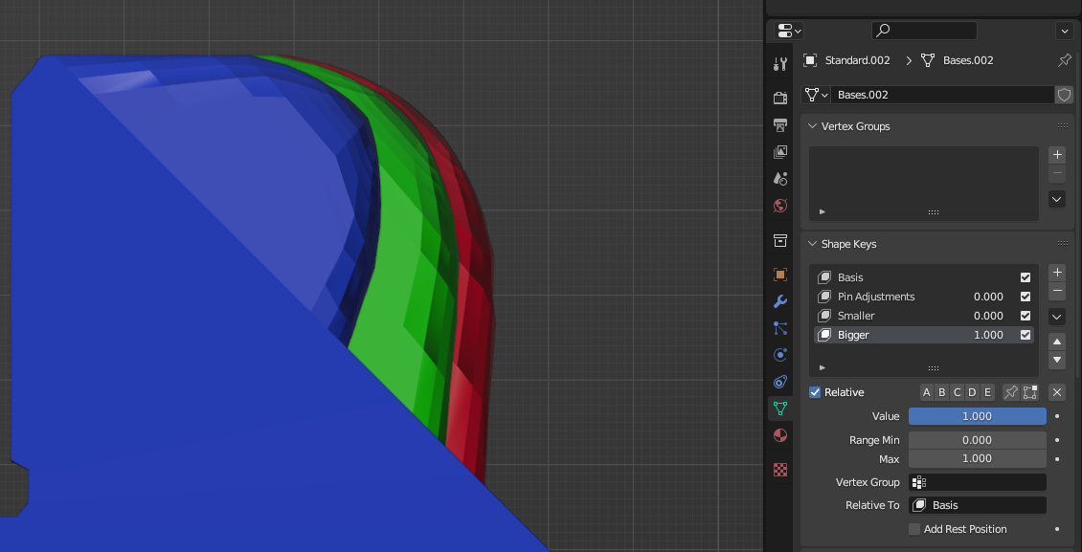1082x552 pixels.
Task: Click shape key group button A
Action: 927,392
